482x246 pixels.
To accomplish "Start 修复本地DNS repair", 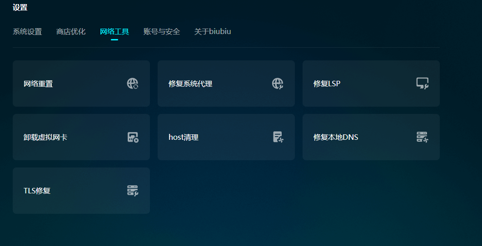I will click(x=371, y=137).
